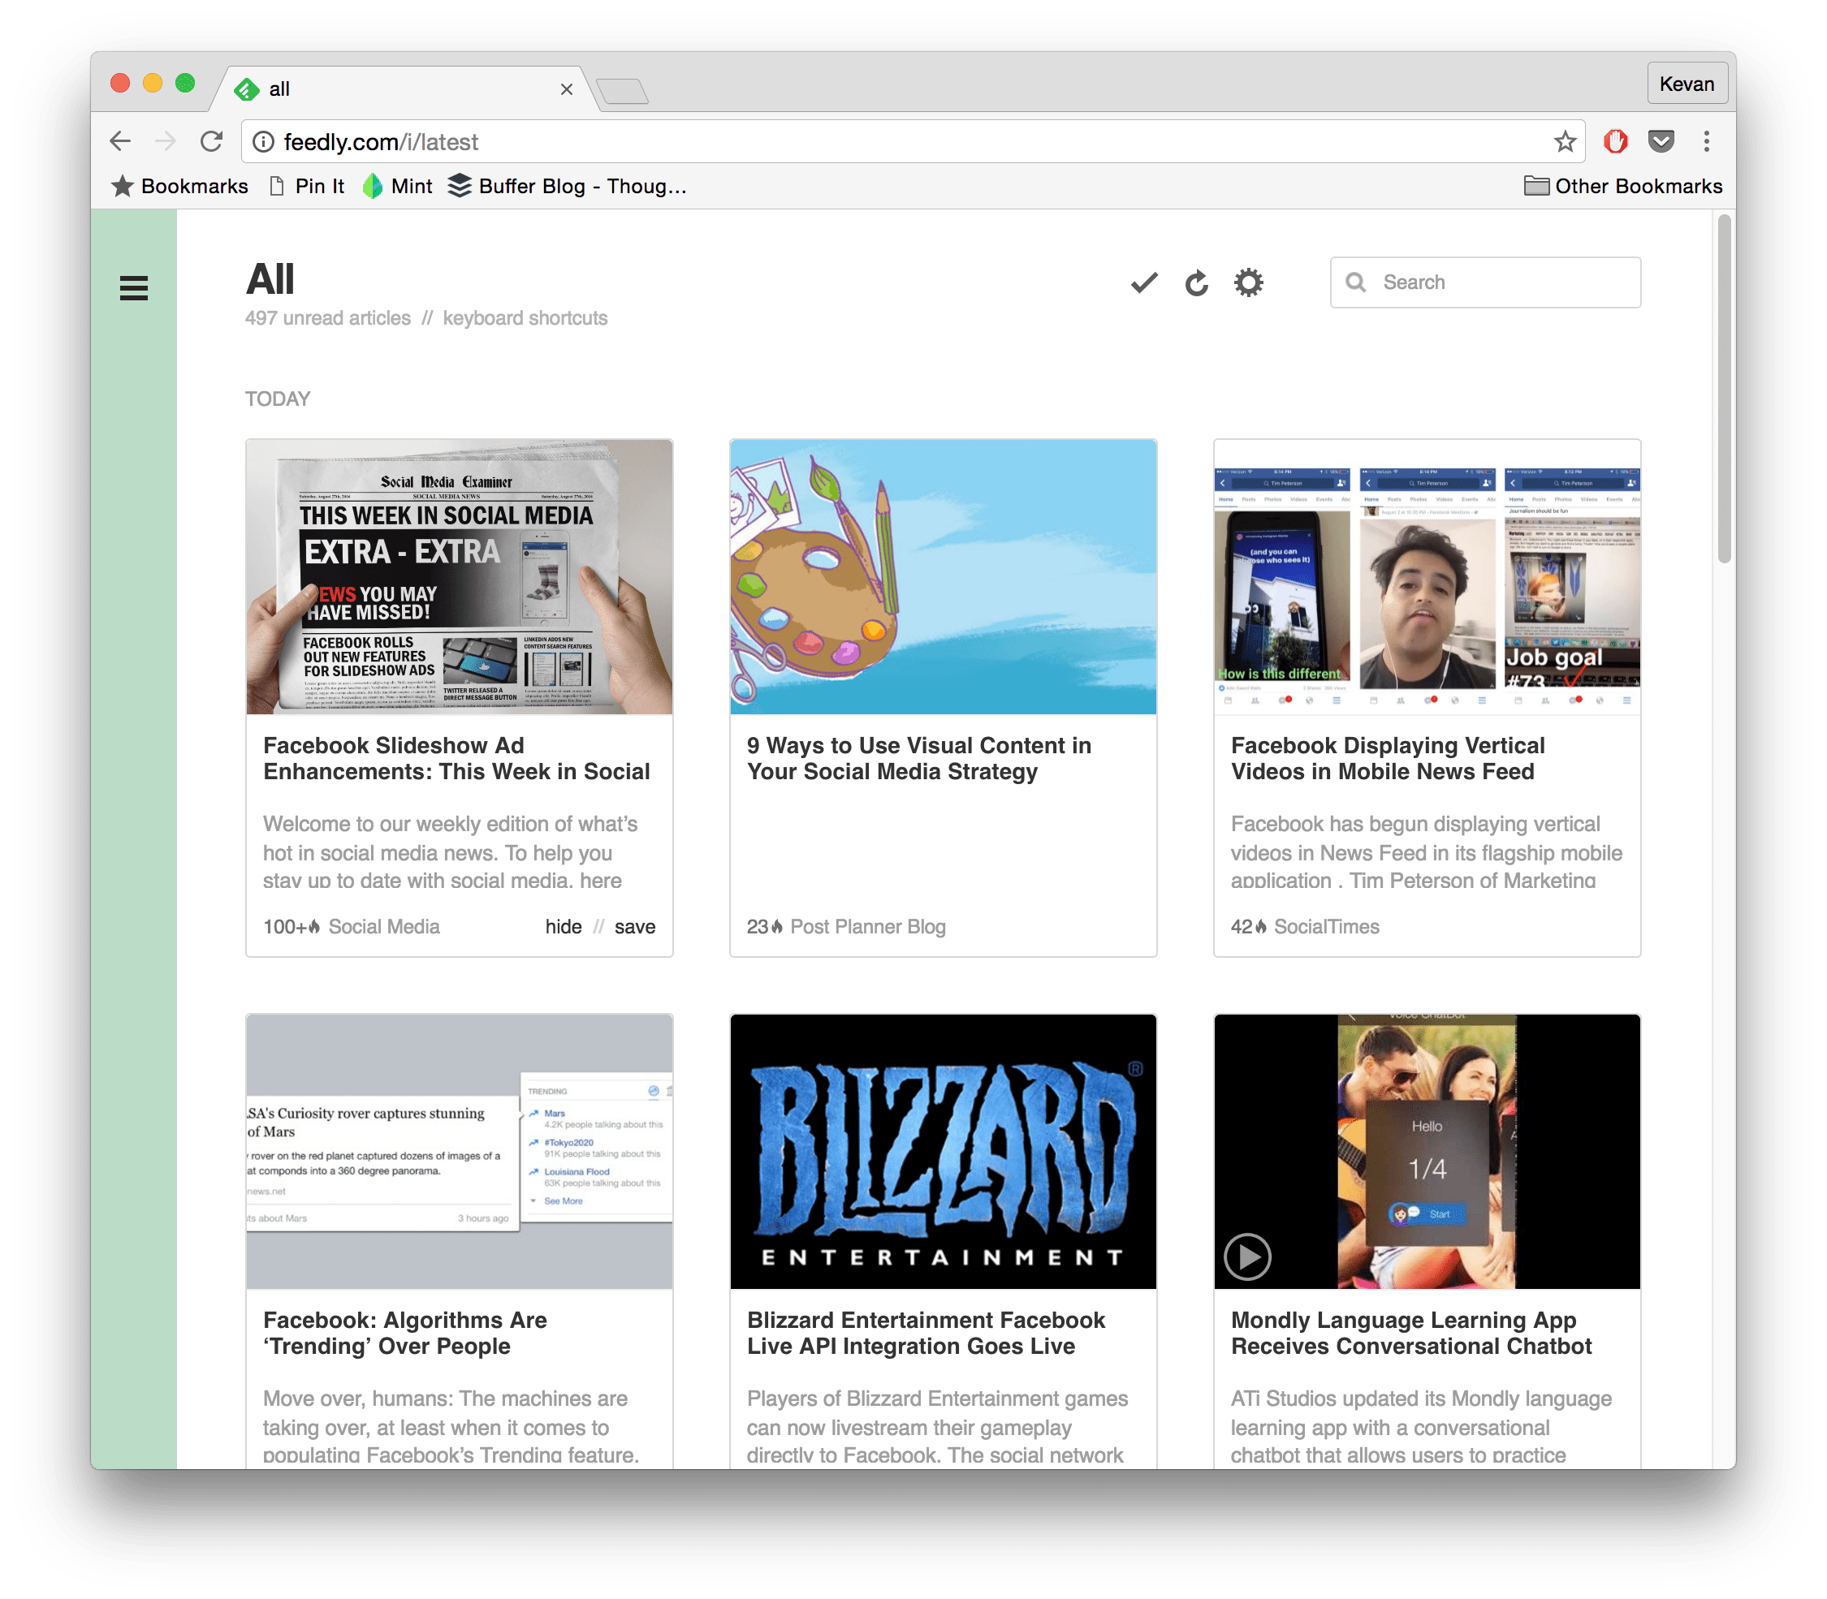Open 'Mondly Language Learning App' headline
This screenshot has width=1827, height=1599.
tap(1410, 1332)
